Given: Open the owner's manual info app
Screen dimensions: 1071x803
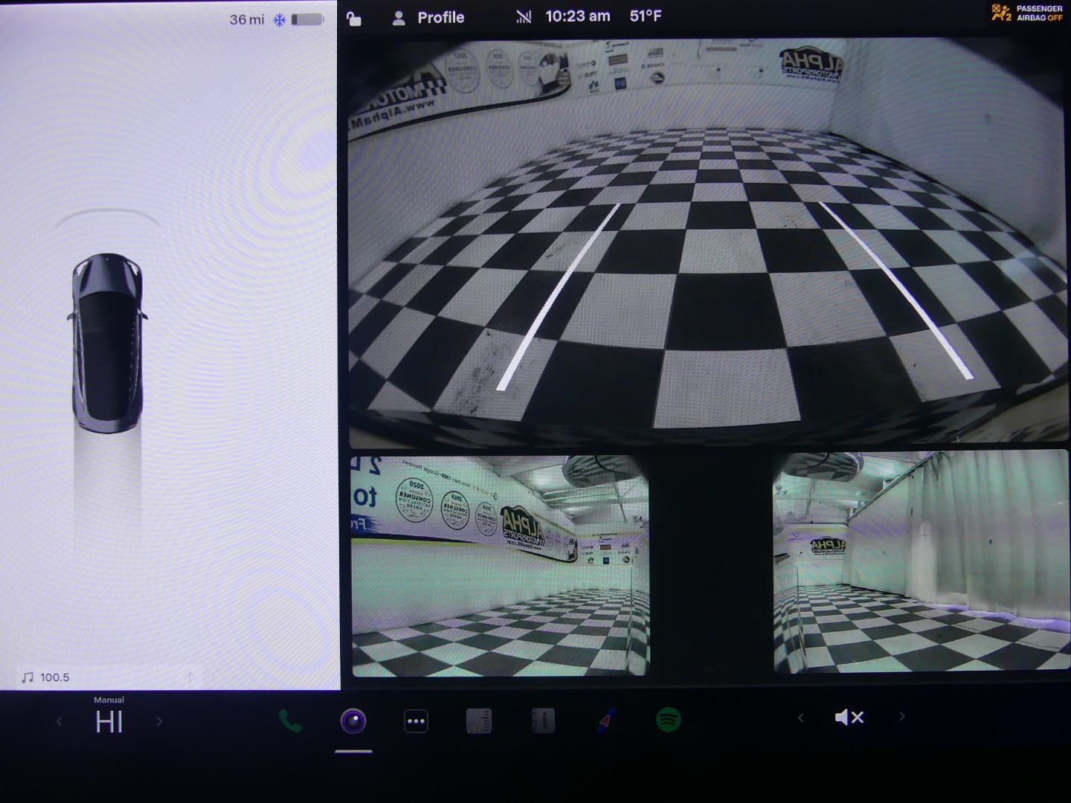Looking at the screenshot, I should tap(543, 720).
